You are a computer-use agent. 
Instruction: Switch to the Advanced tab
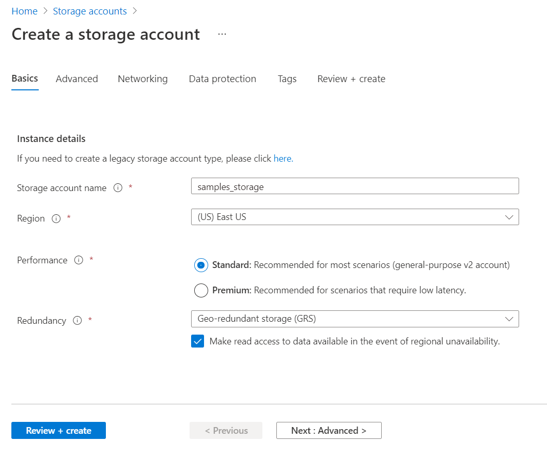(x=77, y=79)
